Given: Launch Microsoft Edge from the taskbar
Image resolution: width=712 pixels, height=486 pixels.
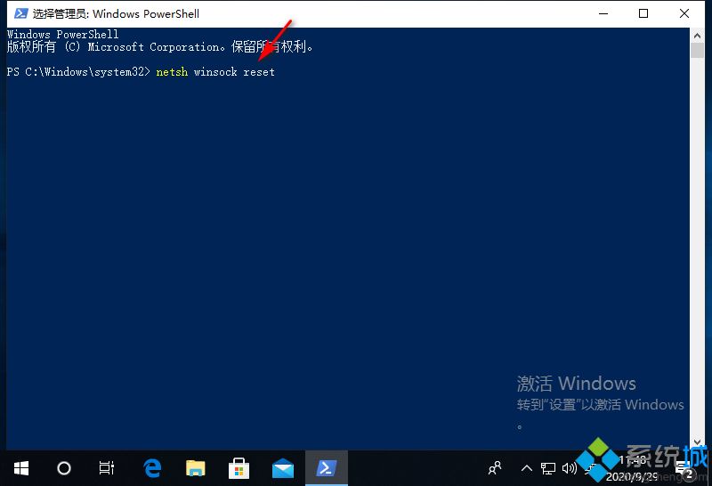Looking at the screenshot, I should (x=152, y=468).
